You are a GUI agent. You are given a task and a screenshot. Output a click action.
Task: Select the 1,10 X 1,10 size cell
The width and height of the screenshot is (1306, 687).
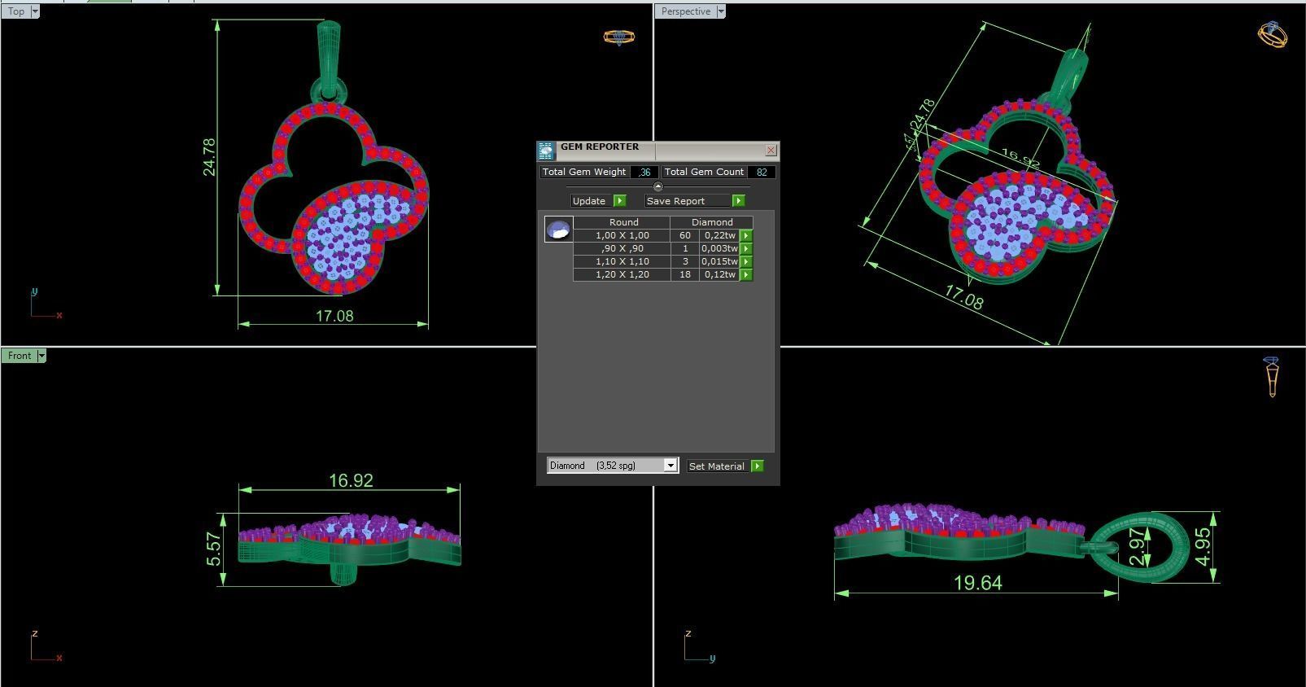(x=622, y=261)
